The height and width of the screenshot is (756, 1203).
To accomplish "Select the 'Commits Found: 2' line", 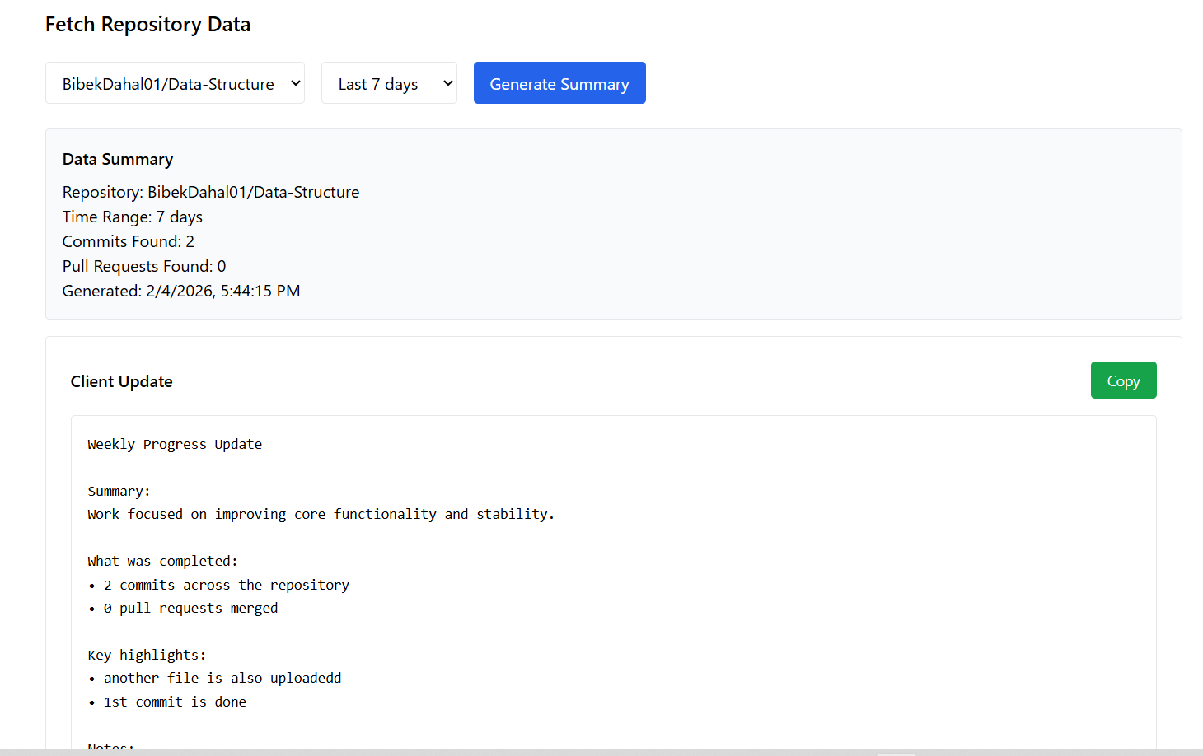I will click(128, 240).
